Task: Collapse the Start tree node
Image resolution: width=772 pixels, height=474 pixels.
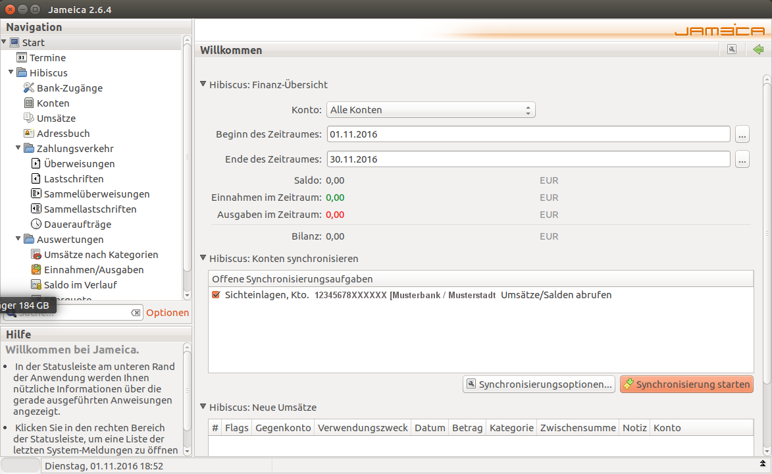Action: 4,42
